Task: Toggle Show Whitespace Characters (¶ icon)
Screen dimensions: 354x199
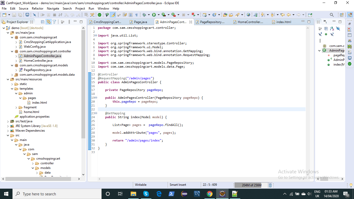Action: click(x=136, y=15)
